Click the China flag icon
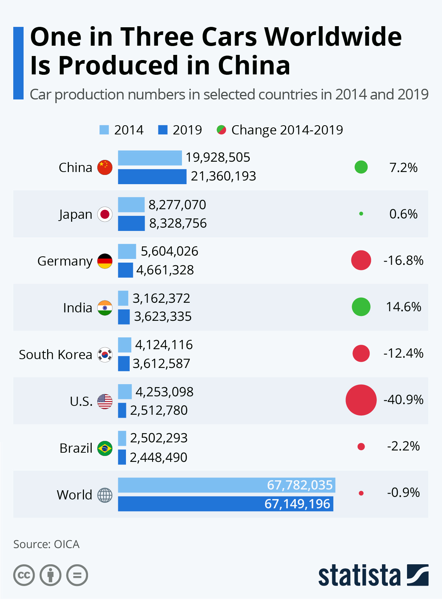442x600 pixels. [105, 168]
